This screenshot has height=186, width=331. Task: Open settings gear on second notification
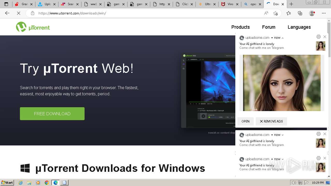click(319, 134)
